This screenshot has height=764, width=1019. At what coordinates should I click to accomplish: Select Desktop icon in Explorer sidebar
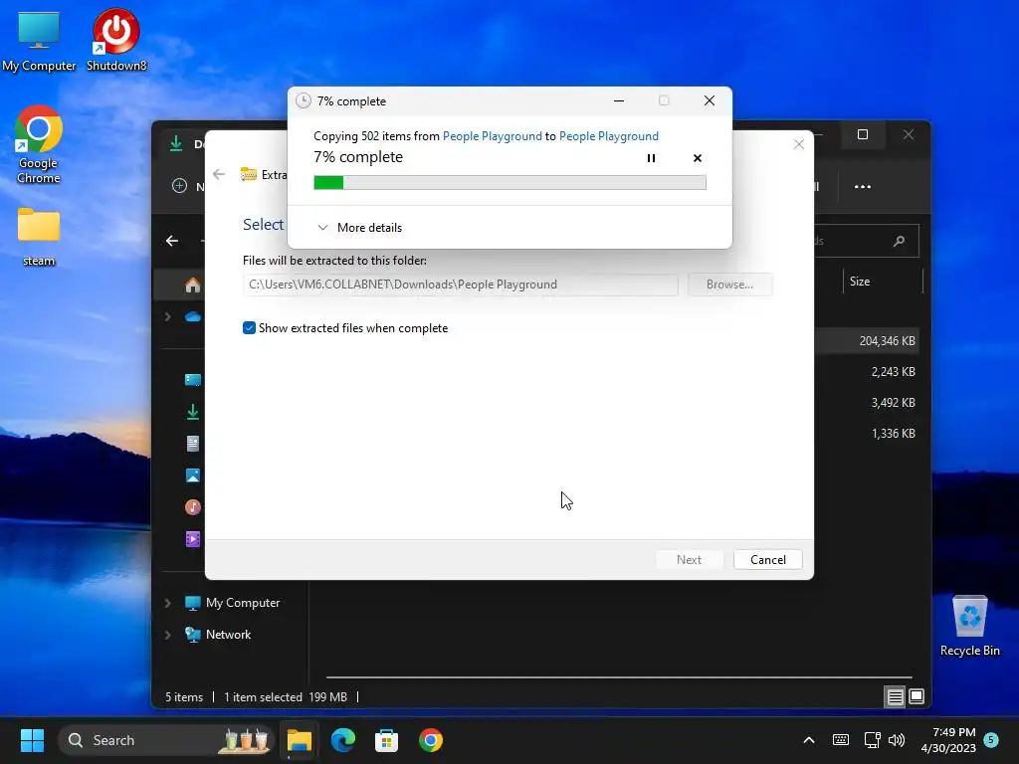coord(193,380)
